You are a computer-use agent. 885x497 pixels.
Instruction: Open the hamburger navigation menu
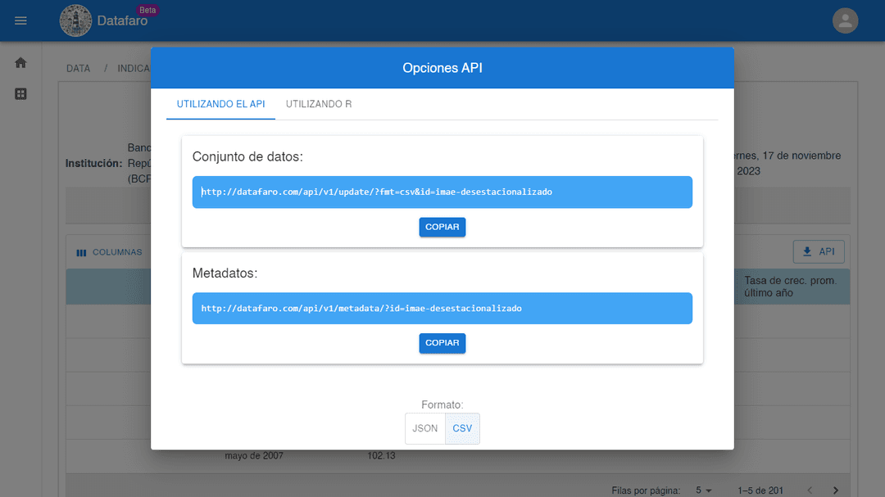coord(20,20)
